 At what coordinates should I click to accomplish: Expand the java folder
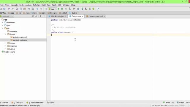pyautogui.click(x=2, y=25)
